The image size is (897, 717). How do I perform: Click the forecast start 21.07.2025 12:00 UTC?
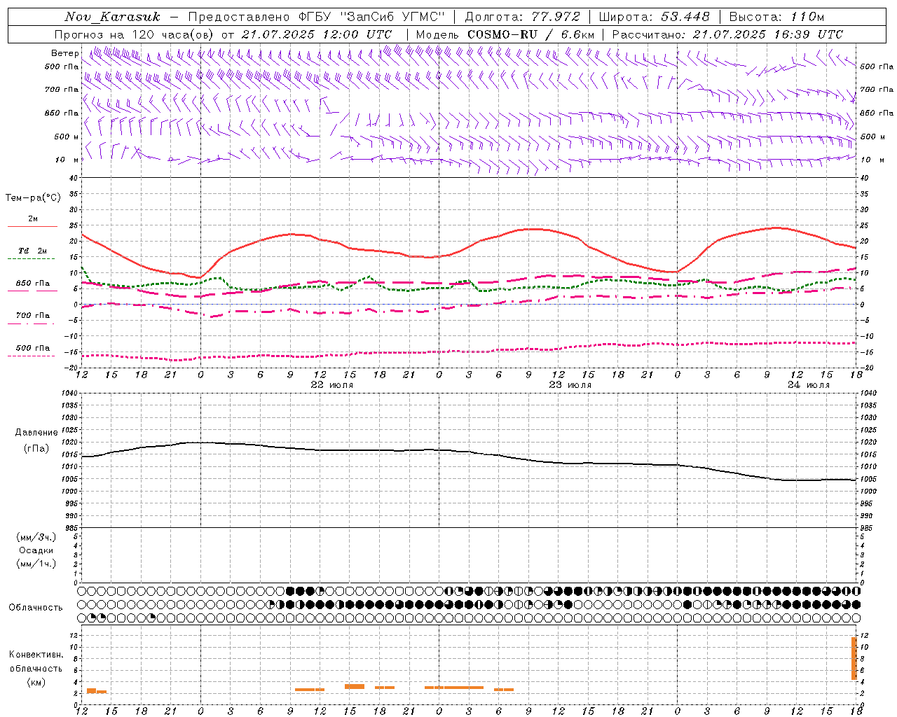[x=316, y=34]
